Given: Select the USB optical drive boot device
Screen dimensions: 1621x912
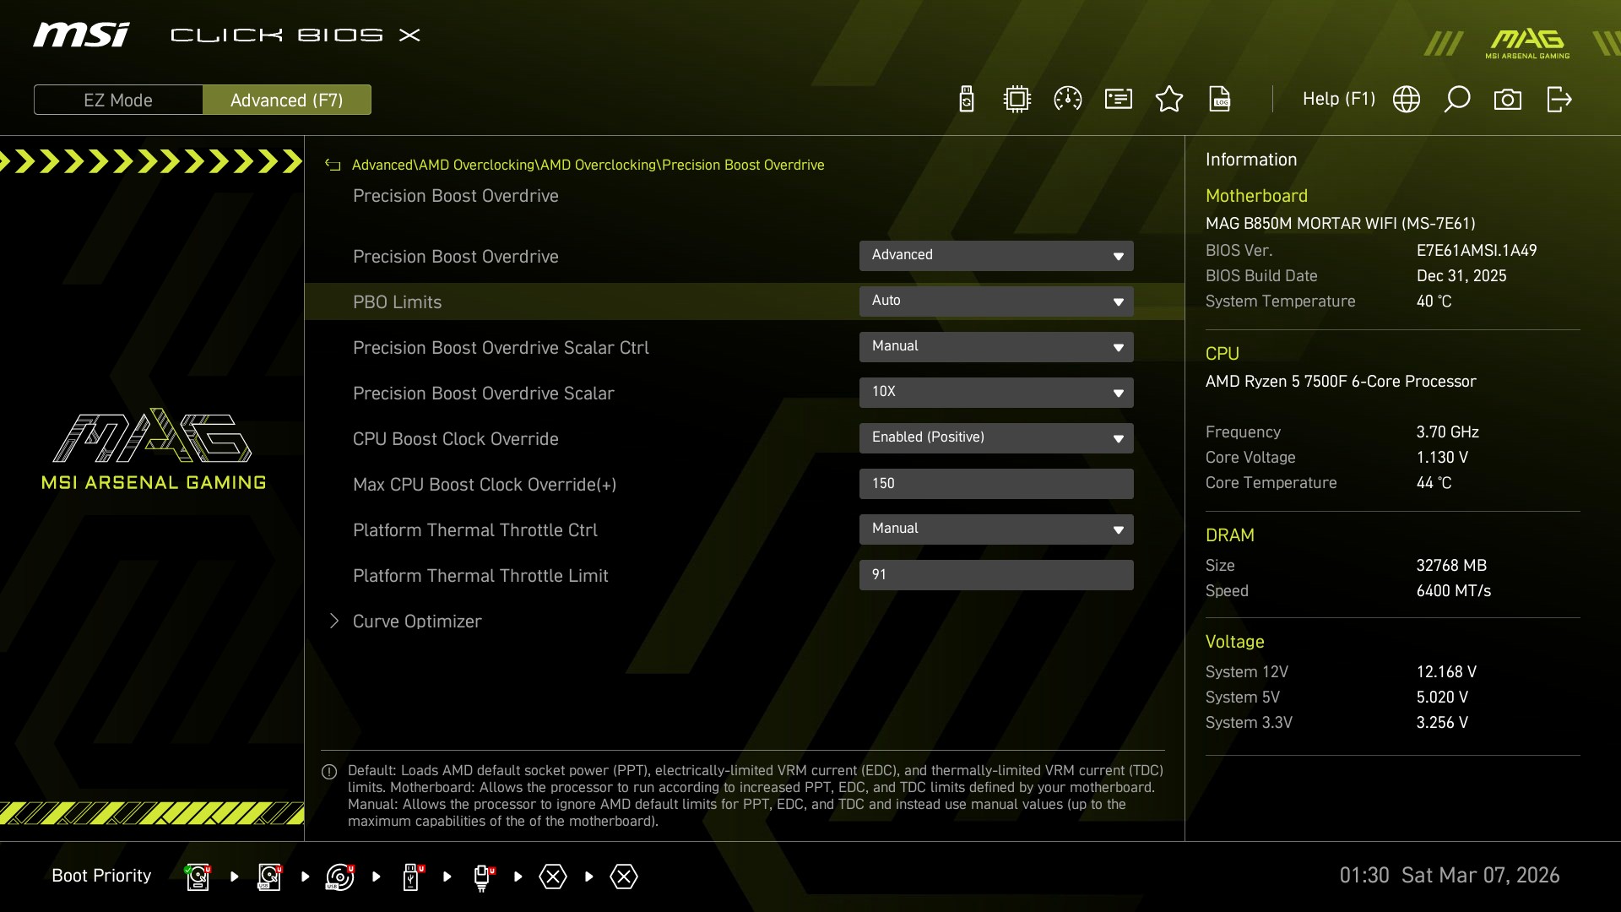Looking at the screenshot, I should pos(340,877).
